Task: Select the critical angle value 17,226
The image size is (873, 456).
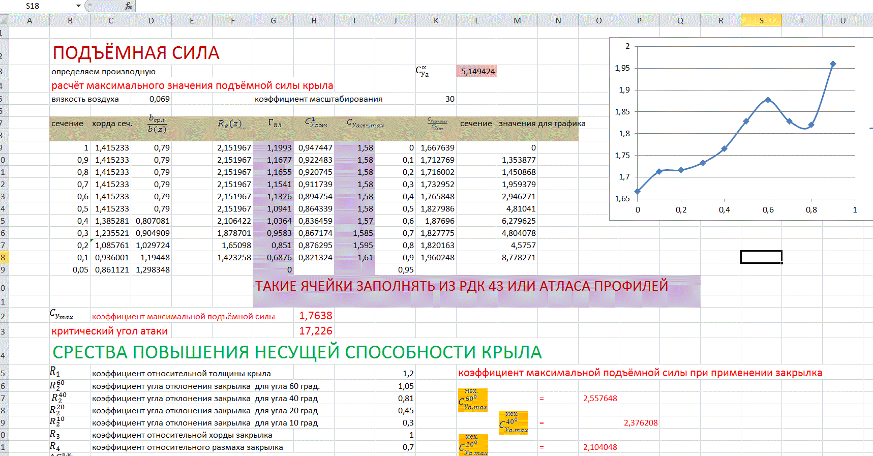Action: 315,331
